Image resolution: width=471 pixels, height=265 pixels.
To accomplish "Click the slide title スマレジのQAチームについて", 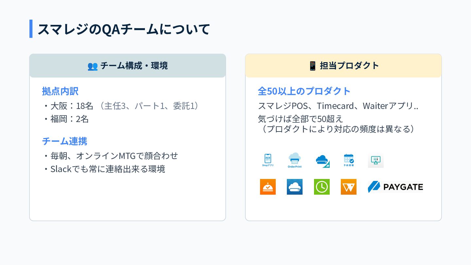I will pyautogui.click(x=124, y=29).
